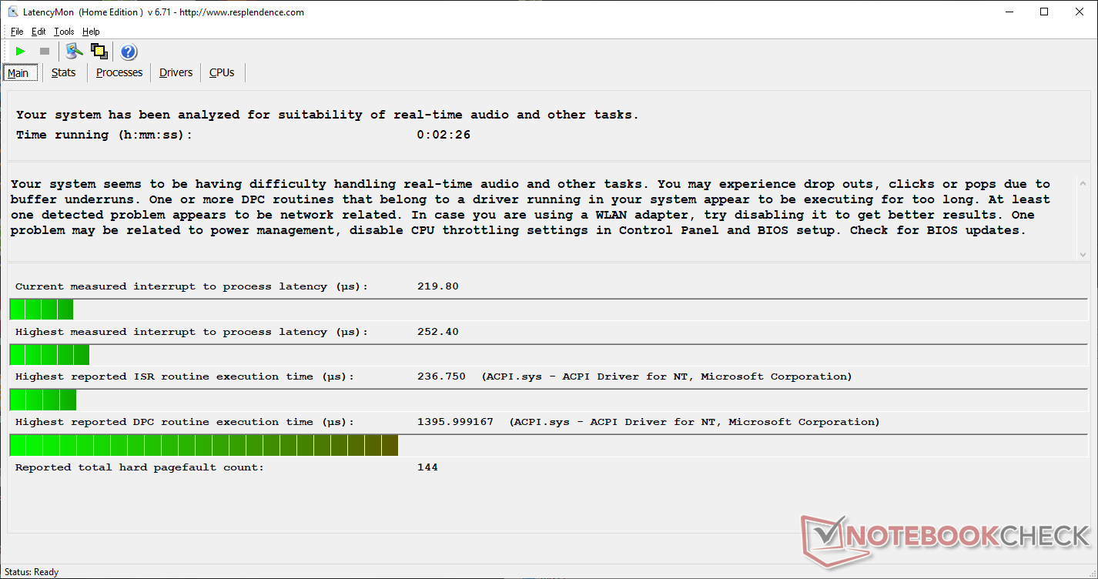Open the Help menu
1098x579 pixels.
click(x=91, y=32)
